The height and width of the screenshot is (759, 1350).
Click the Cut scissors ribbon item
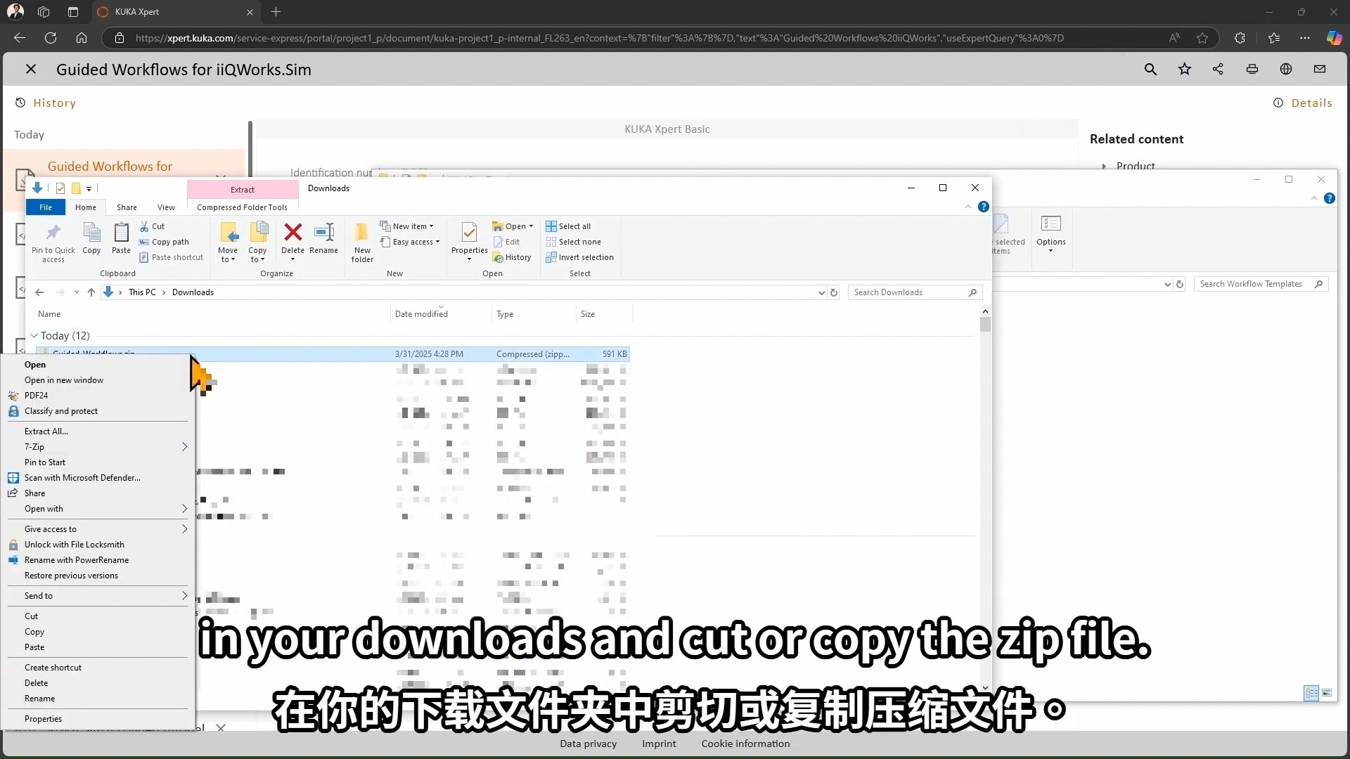pos(152,226)
